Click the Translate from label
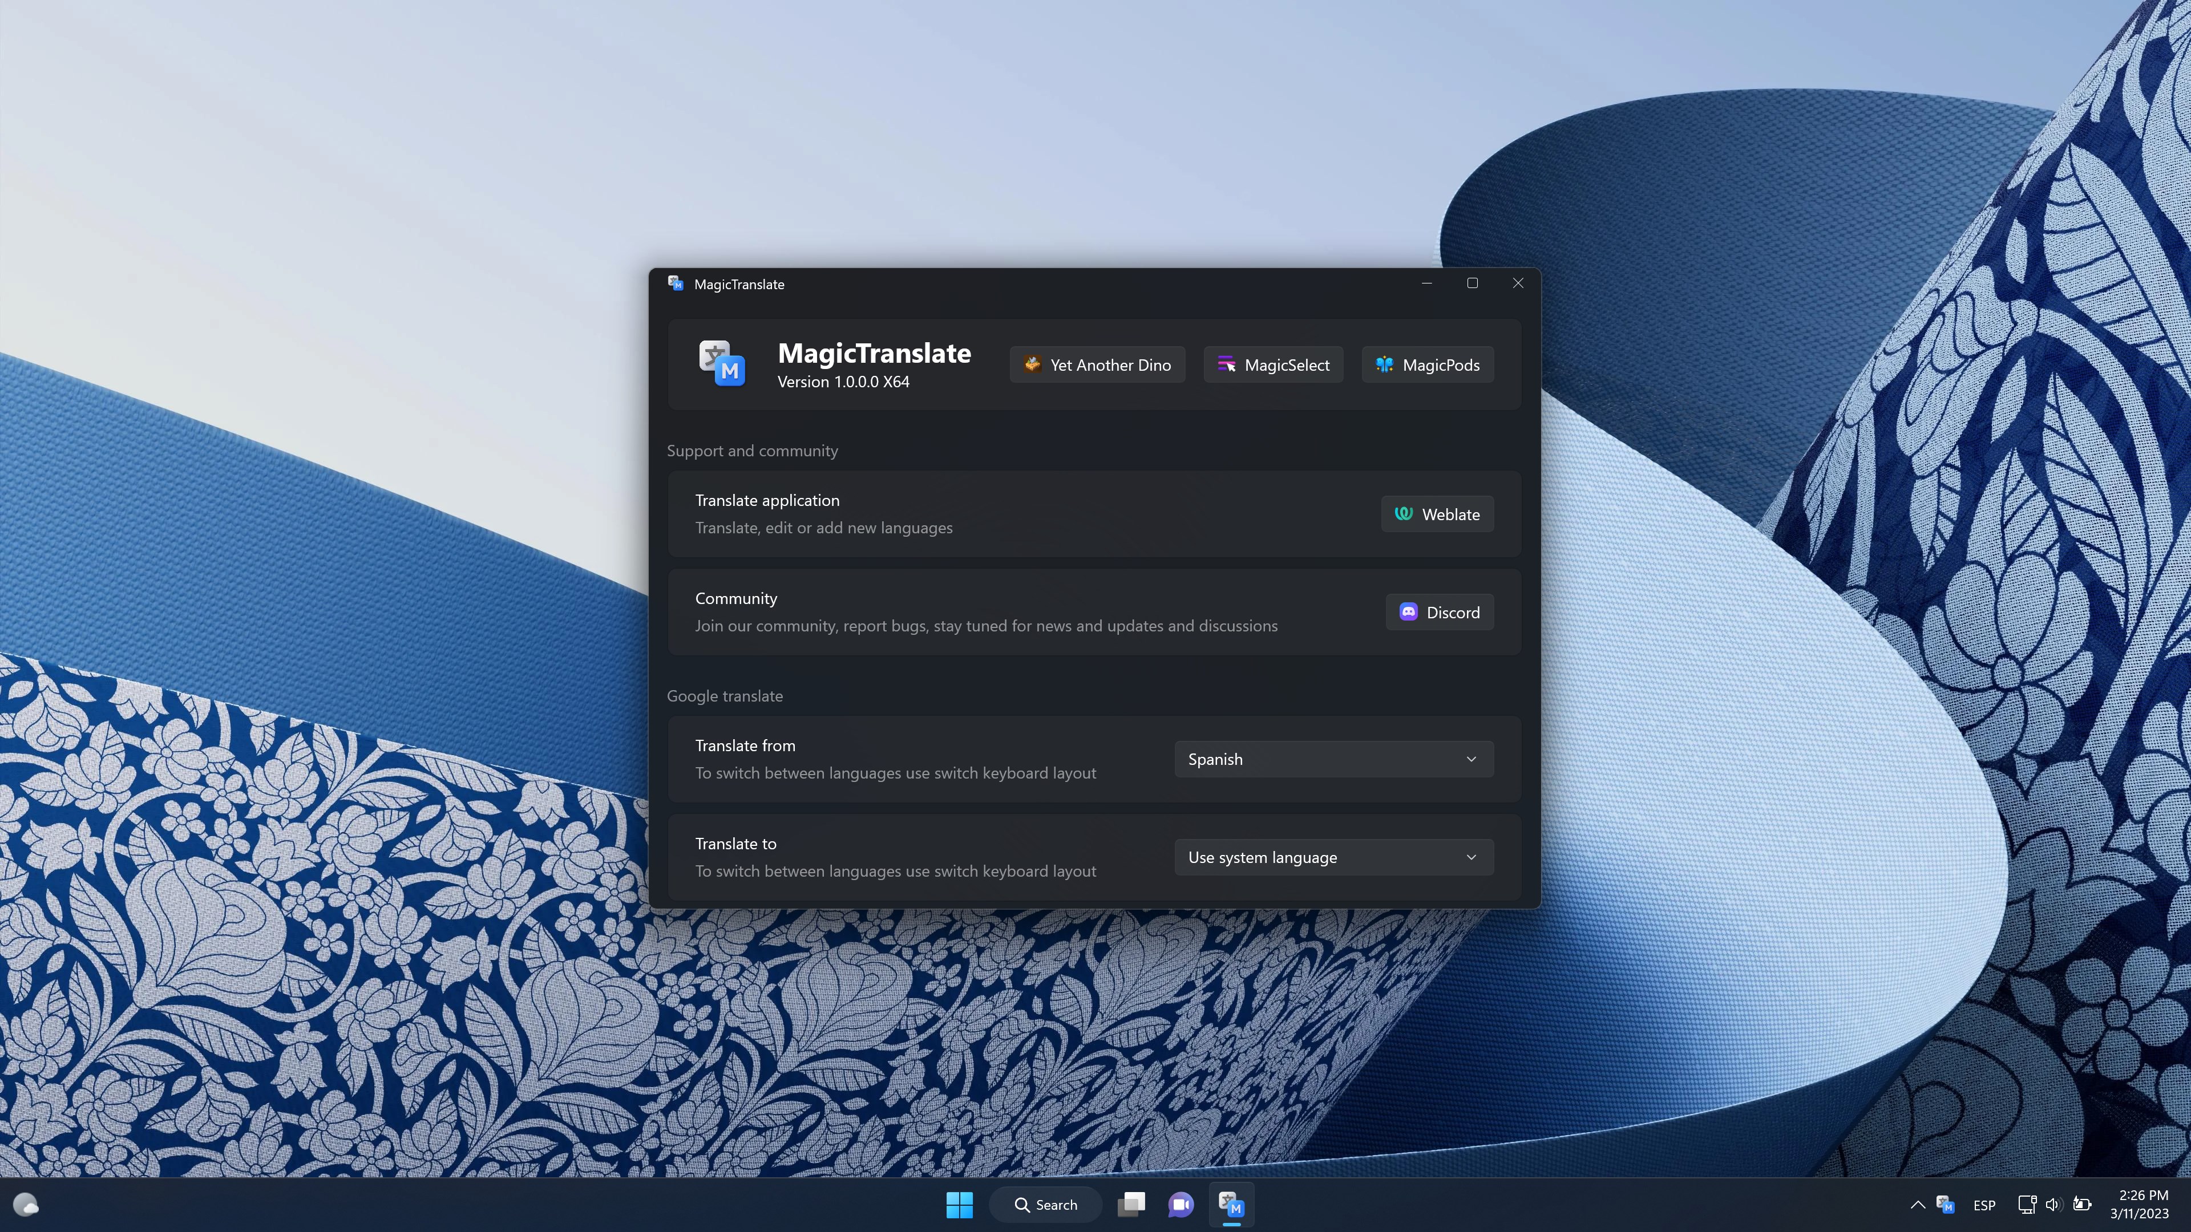Viewport: 2191px width, 1232px height. tap(745, 745)
